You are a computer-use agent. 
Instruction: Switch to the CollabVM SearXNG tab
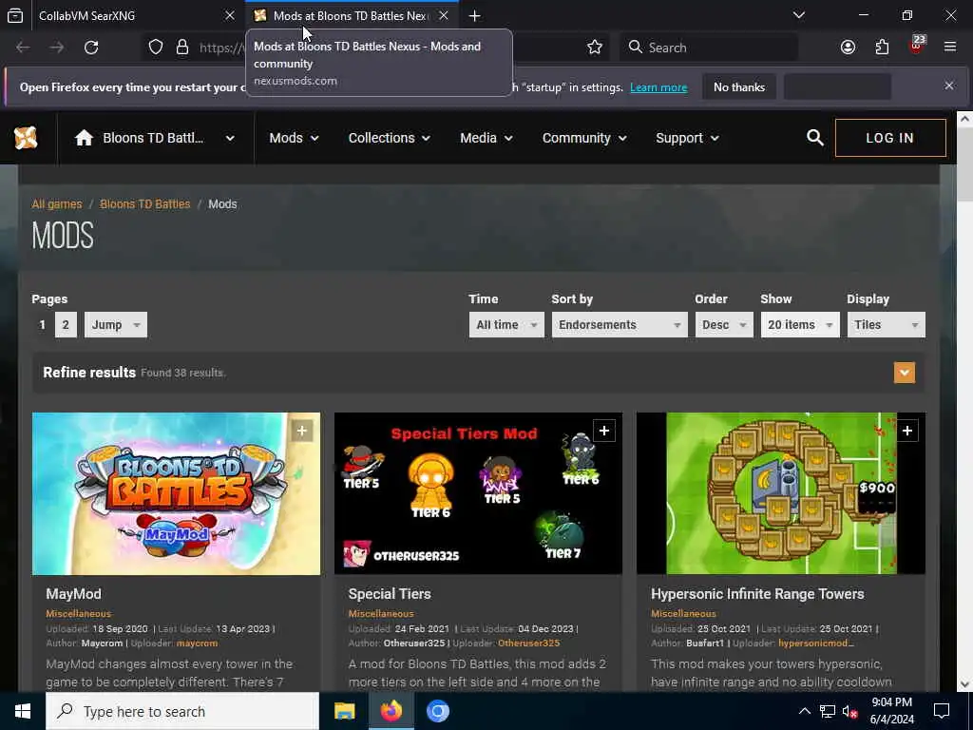pyautogui.click(x=123, y=15)
